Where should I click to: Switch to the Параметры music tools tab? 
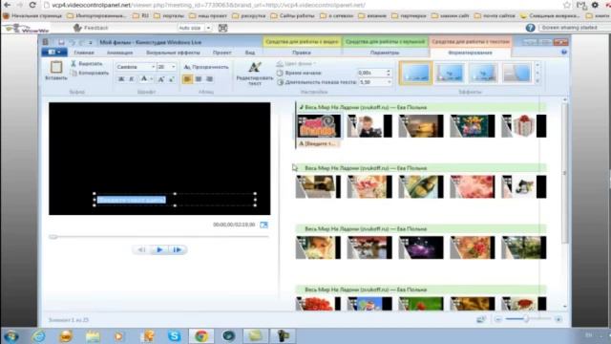click(x=385, y=53)
